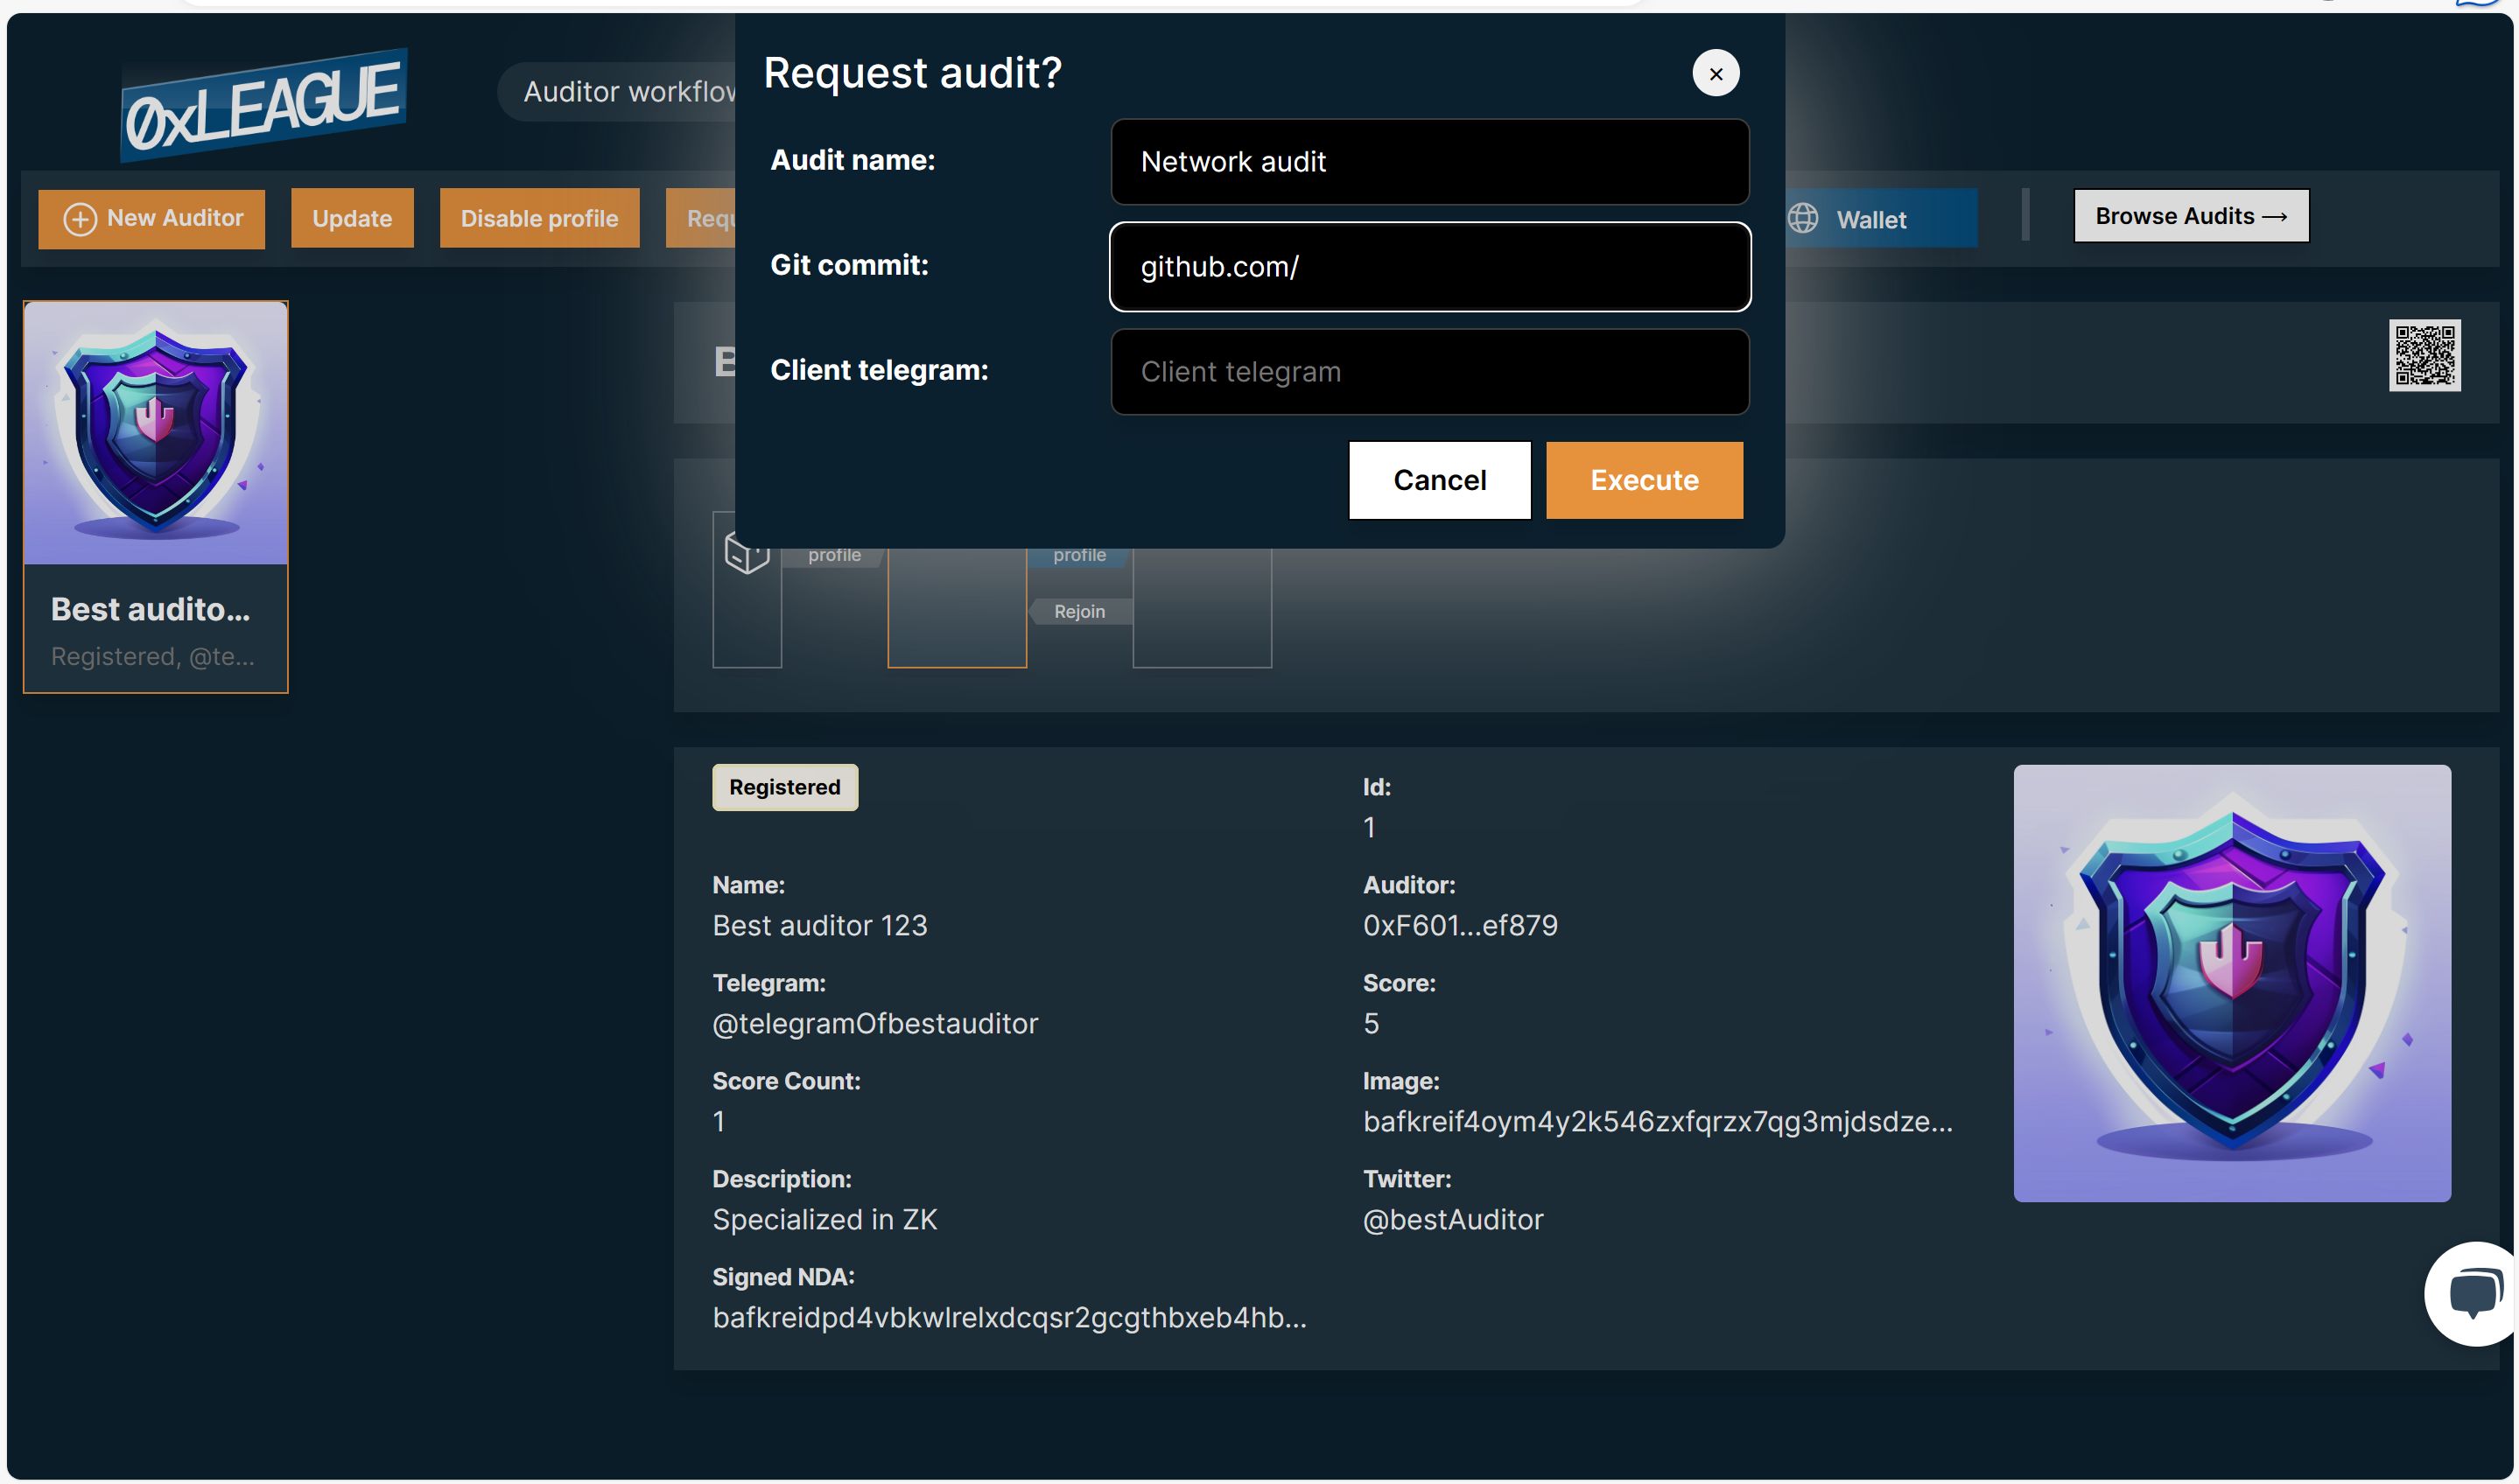
Task: Click the New Auditor button
Action: [x=152, y=218]
